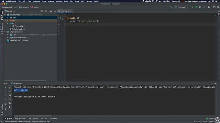This screenshot has width=220, height=123.
Task: Collapse External Libraries node
Action: point(5,32)
